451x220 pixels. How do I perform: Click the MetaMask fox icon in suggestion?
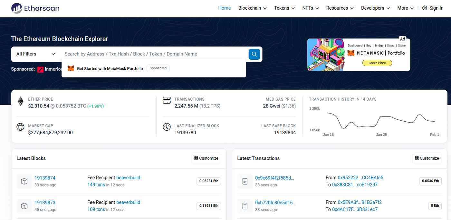tap(71, 68)
